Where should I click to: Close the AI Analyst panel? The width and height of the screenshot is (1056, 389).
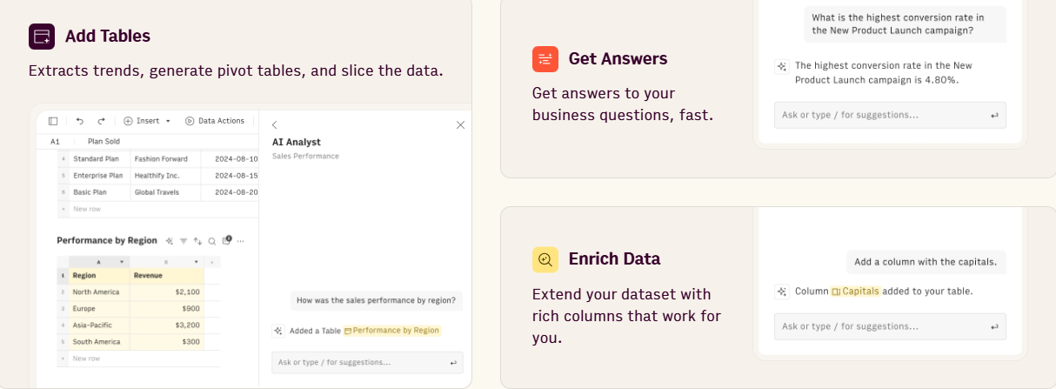click(461, 125)
